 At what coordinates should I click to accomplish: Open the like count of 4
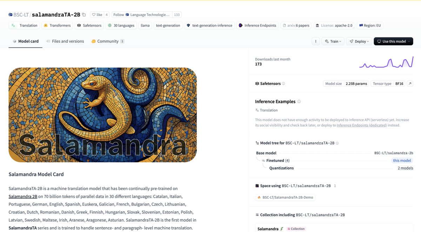(106, 15)
